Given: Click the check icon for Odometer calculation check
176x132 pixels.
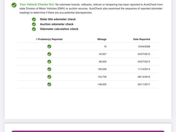Looking at the screenshot, I should tap(34, 29).
